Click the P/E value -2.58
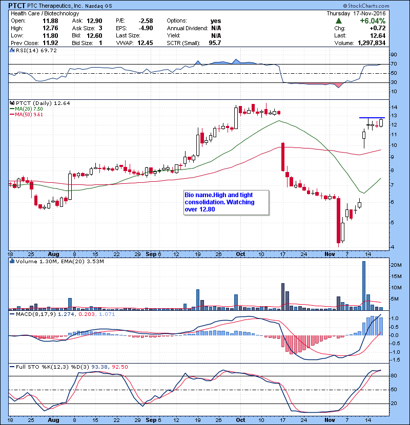The height and width of the screenshot is (425, 410). (x=146, y=21)
